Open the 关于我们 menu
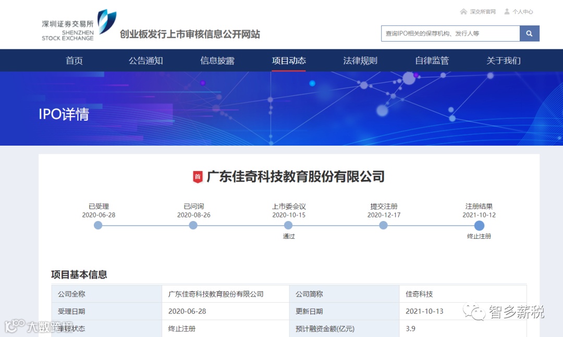 pos(504,60)
